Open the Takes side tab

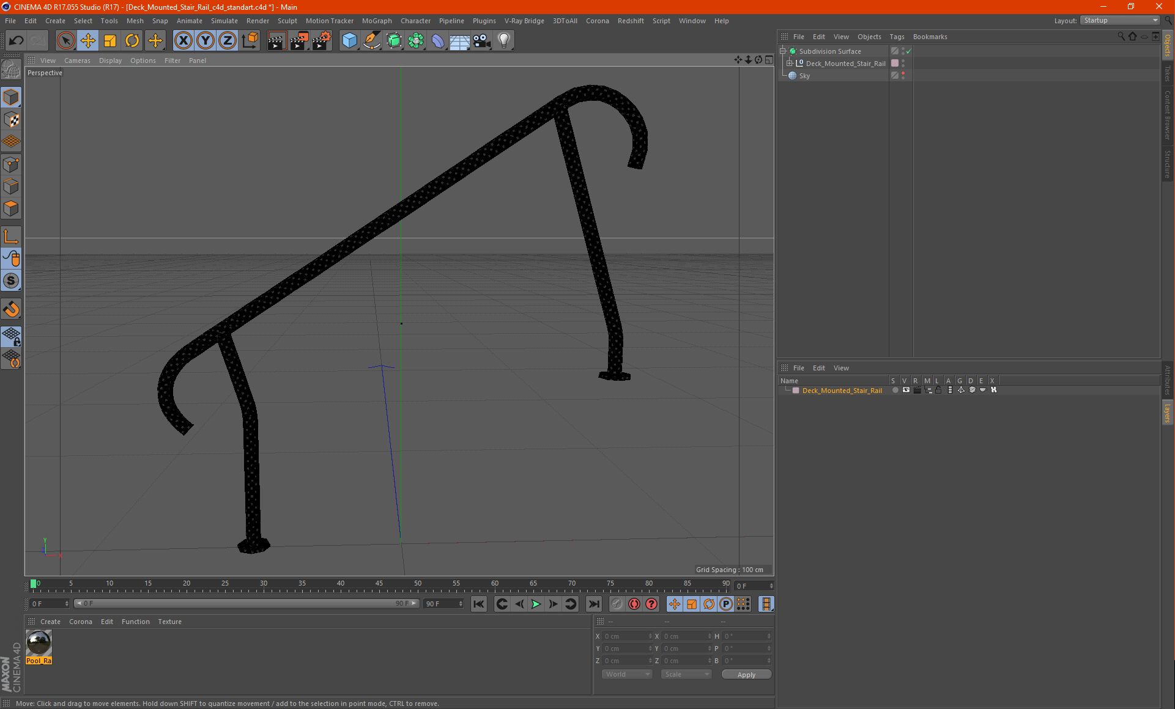pos(1168,73)
